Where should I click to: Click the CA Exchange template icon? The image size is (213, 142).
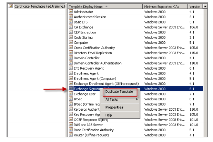click(x=71, y=27)
